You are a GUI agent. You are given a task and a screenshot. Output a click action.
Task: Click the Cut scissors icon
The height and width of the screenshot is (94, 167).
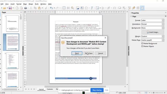pyautogui.click(x=31, y=8)
